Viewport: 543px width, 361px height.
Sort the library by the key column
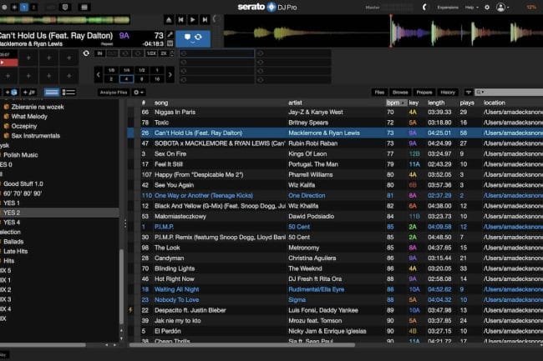pyautogui.click(x=414, y=103)
